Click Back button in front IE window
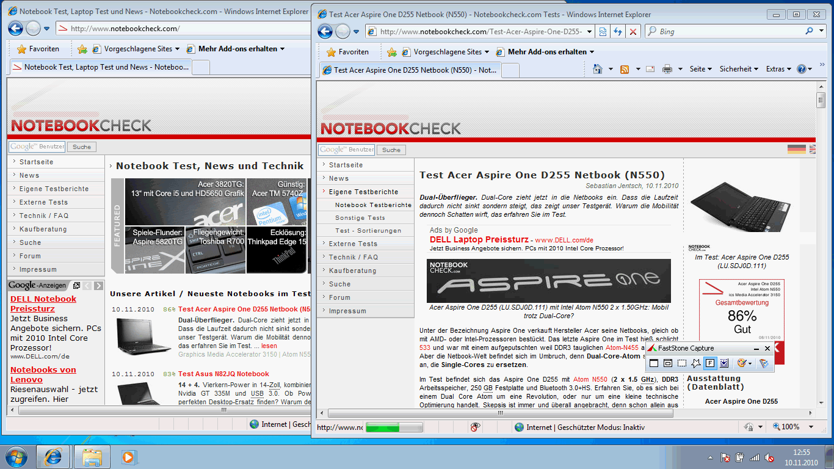Image resolution: width=834 pixels, height=469 pixels. click(x=325, y=32)
